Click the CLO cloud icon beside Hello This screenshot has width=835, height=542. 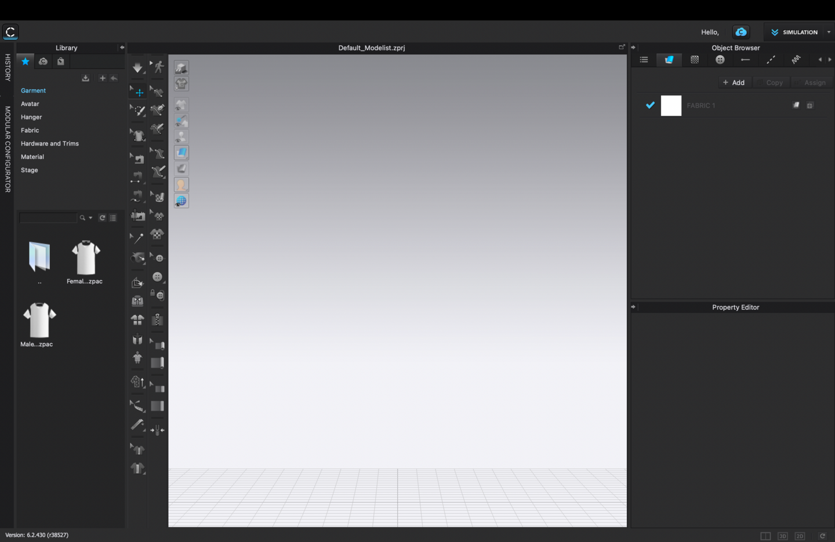740,32
